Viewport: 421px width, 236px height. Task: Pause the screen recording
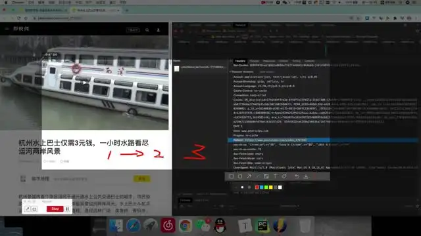point(67,208)
